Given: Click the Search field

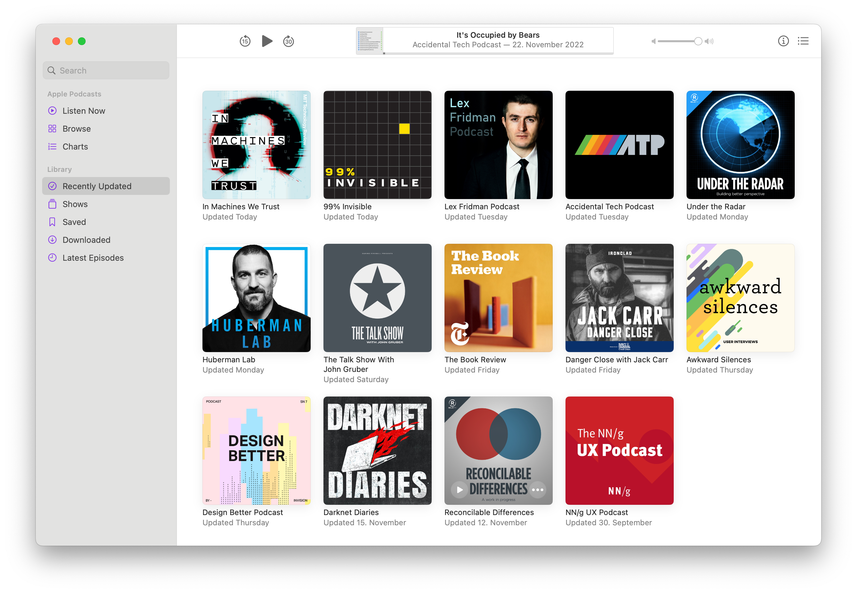Looking at the screenshot, I should 106,70.
